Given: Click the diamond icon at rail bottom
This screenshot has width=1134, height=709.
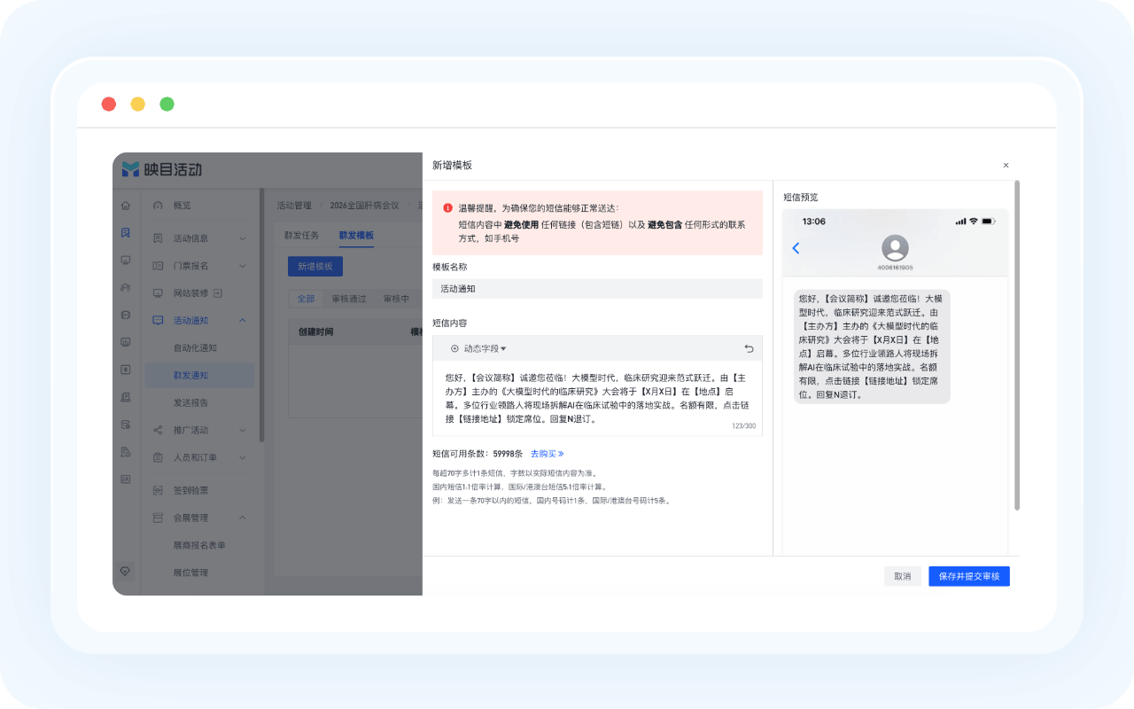Looking at the screenshot, I should pyautogui.click(x=125, y=571).
